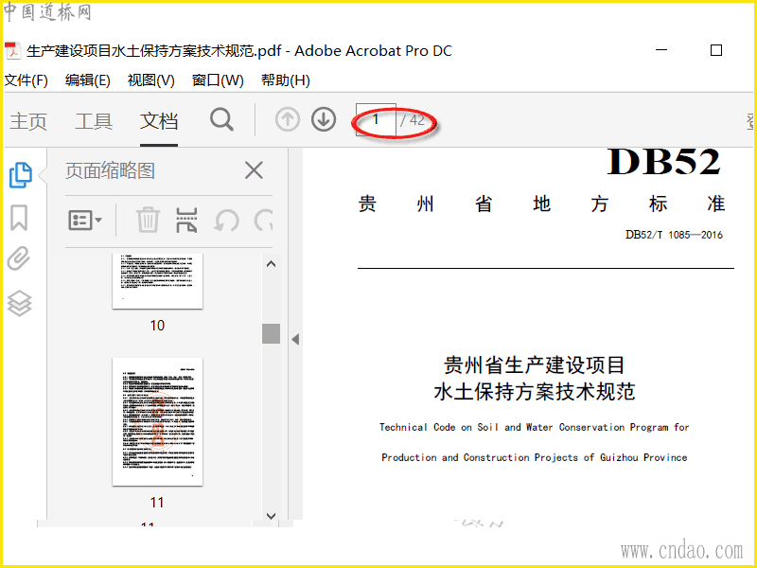Viewport: 757px width, 568px height.
Task: Rotate page clockwise
Action: pos(264,222)
